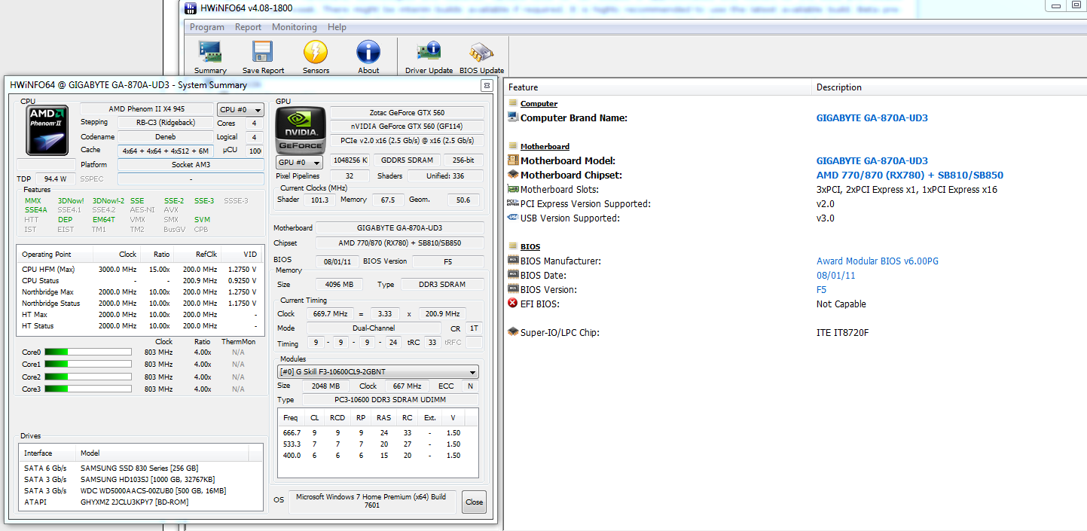The image size is (1087, 531).
Task: Click the AMD Phenom II X4 945 field
Action: point(147,109)
